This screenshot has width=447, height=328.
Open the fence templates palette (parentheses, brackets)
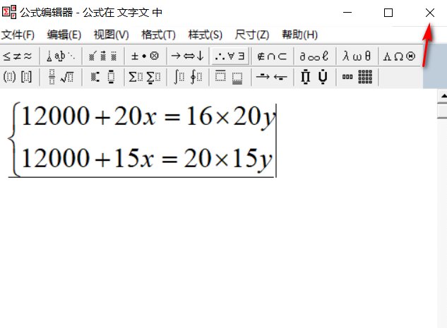(x=18, y=77)
